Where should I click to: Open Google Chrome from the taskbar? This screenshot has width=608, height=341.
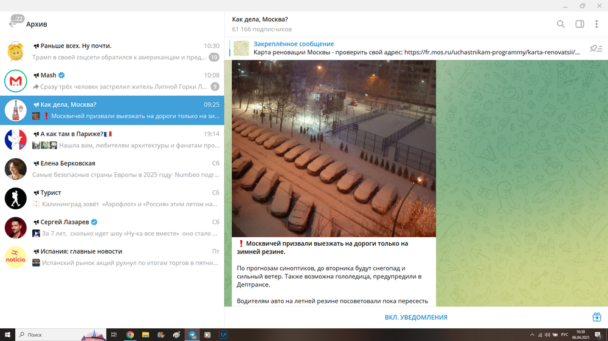coord(130,334)
